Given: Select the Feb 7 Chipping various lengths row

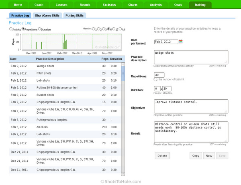Looking at the screenshot, I should point(65,102).
